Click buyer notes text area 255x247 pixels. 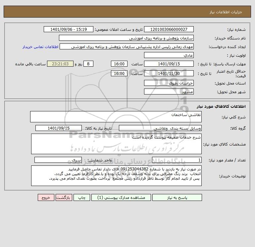coord(116,176)
